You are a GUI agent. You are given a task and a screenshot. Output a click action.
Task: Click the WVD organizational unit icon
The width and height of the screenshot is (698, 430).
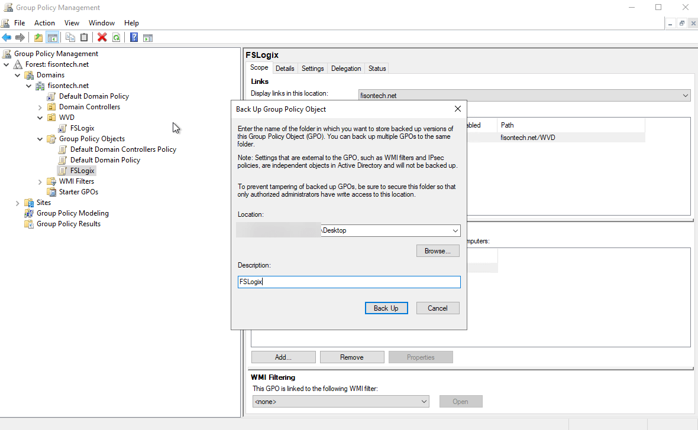click(51, 118)
